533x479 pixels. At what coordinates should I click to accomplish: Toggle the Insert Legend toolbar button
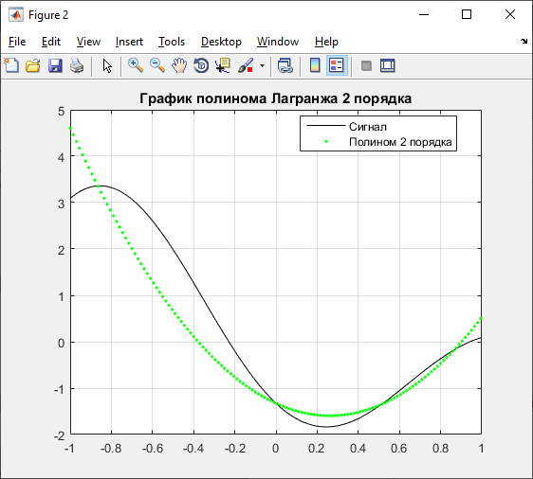click(x=337, y=65)
